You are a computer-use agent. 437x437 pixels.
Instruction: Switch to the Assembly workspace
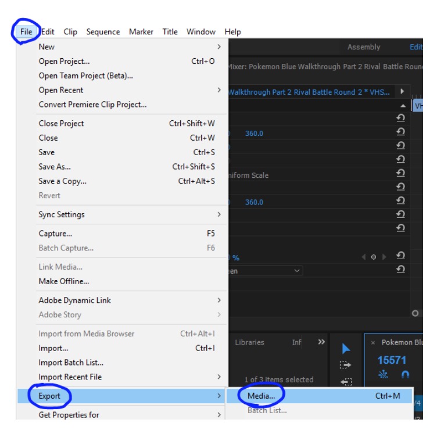pyautogui.click(x=364, y=47)
